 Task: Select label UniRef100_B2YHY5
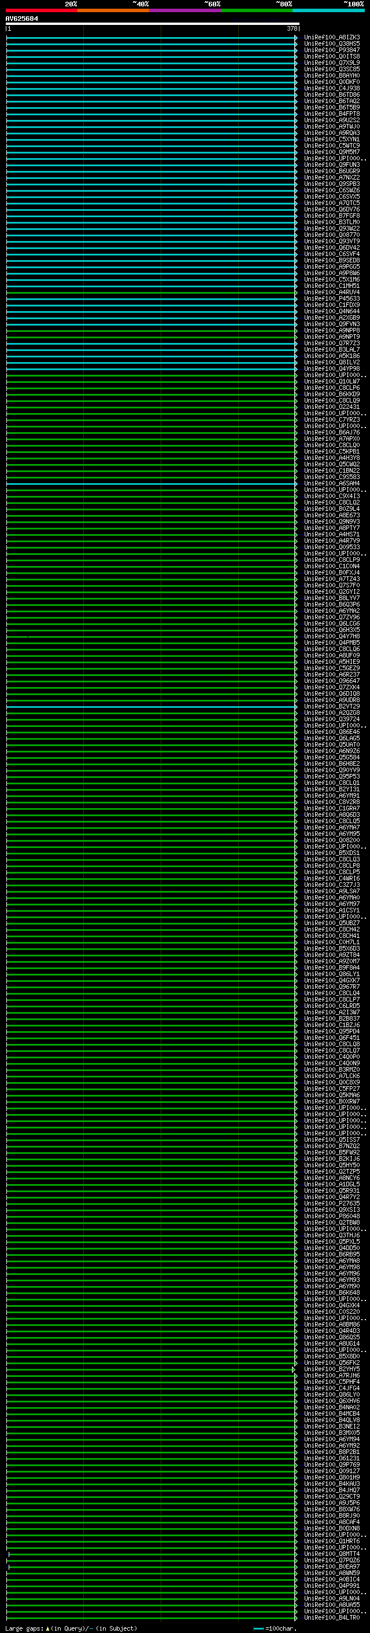coord(331,1369)
